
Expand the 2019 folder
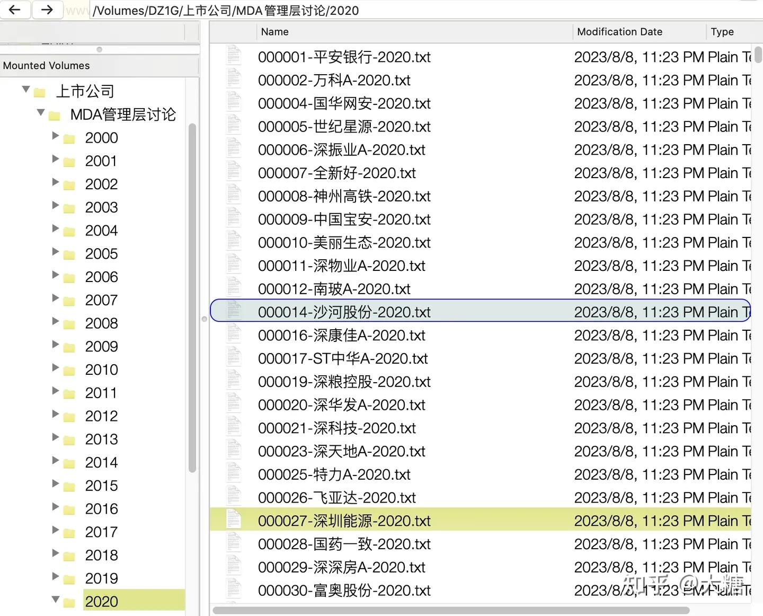pos(55,576)
